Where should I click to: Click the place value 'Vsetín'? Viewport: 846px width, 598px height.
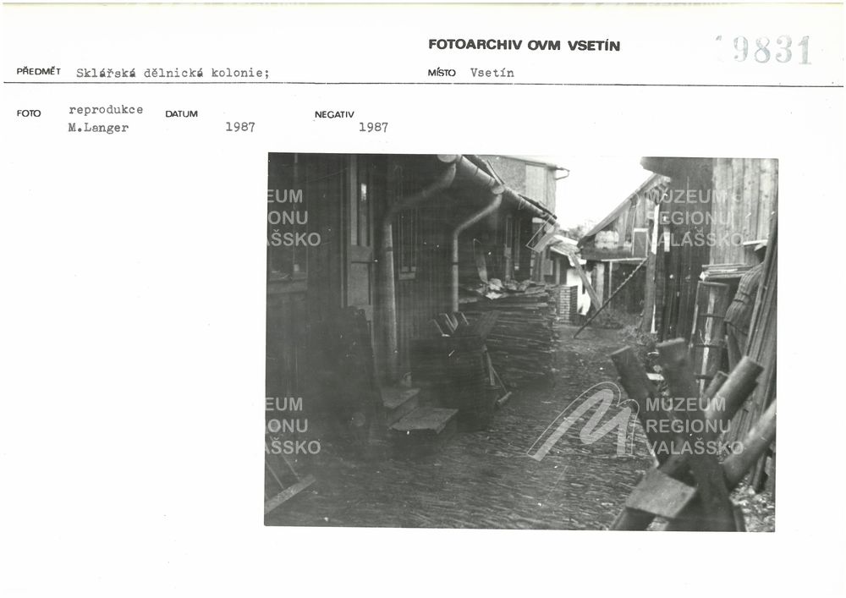coord(492,73)
